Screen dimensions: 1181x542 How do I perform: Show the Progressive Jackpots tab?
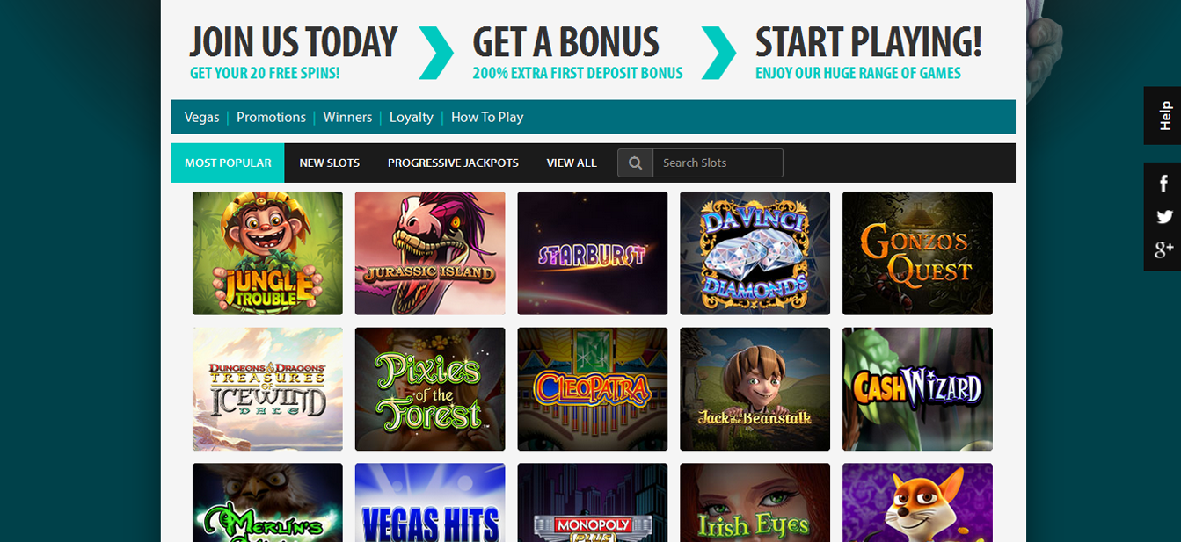coord(453,163)
